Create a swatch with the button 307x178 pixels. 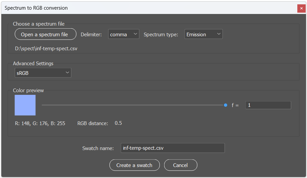pyautogui.click(x=134, y=165)
